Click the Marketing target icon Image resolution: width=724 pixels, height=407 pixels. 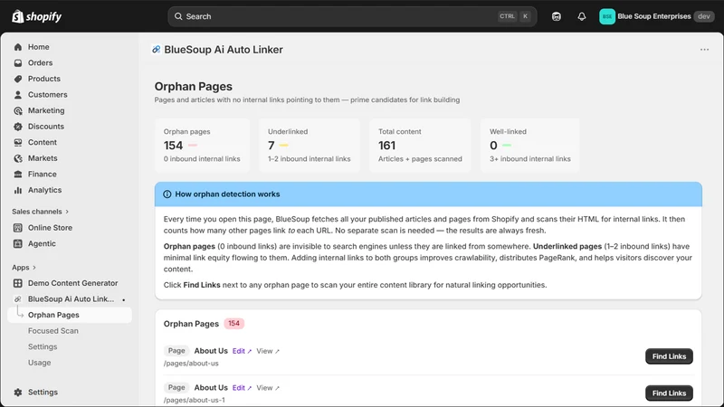point(18,110)
